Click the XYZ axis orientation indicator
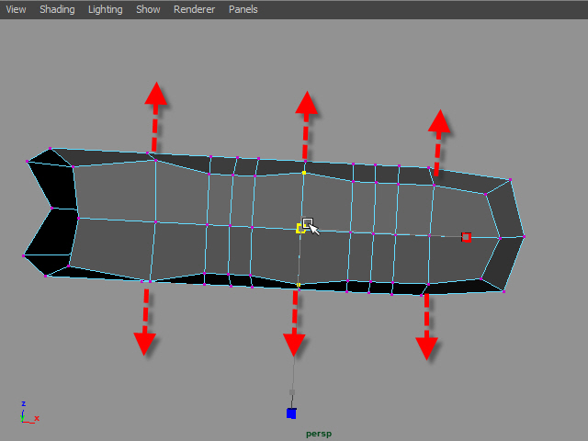Image resolution: width=588 pixels, height=441 pixels. pos(29,413)
